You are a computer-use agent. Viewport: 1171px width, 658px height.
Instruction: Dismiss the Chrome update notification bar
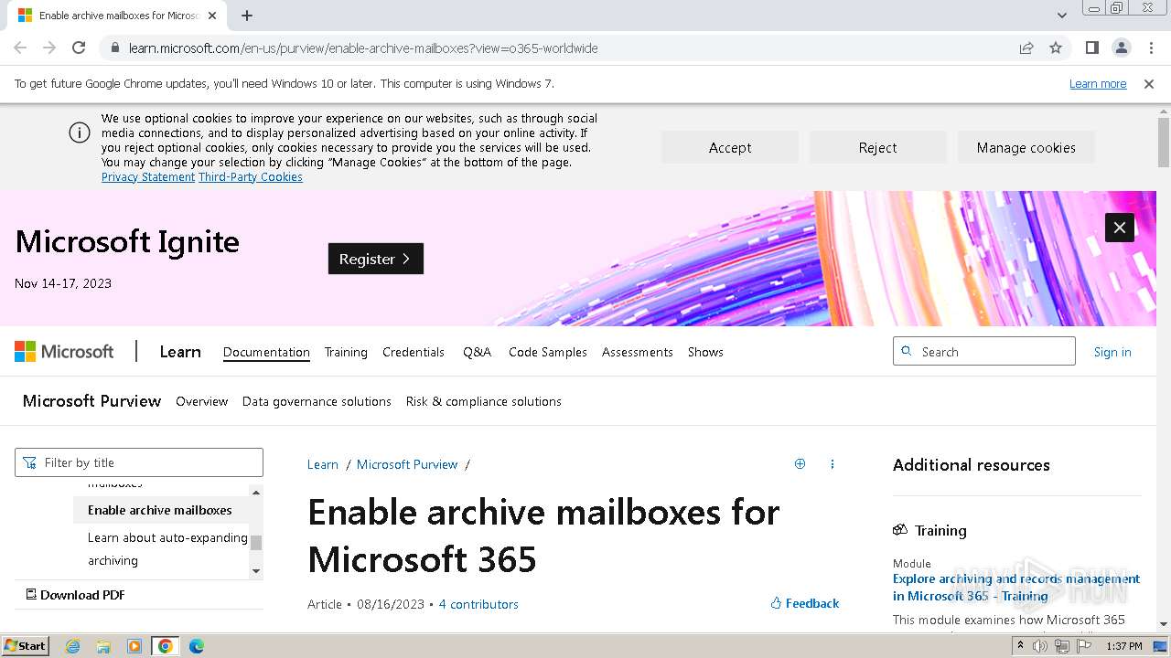pyautogui.click(x=1149, y=83)
